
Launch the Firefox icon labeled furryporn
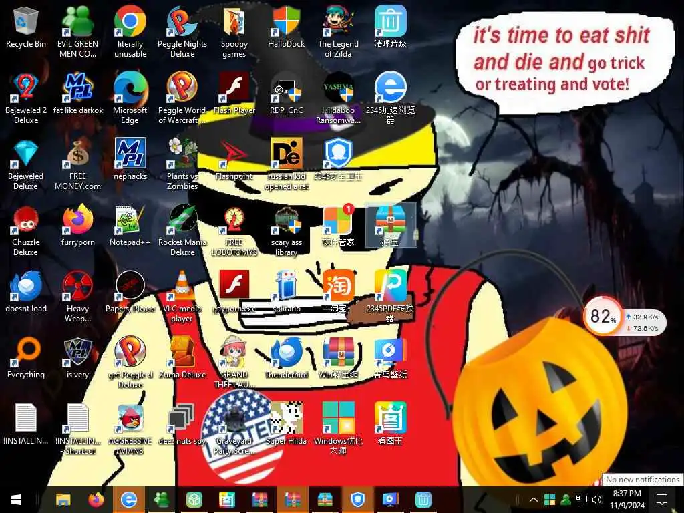[77, 226]
